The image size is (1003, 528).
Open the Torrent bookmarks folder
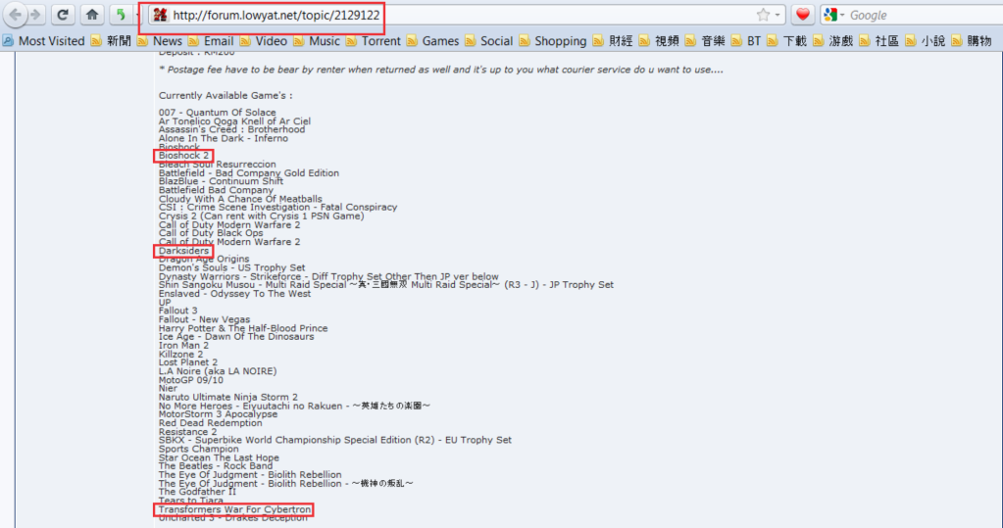(373, 41)
